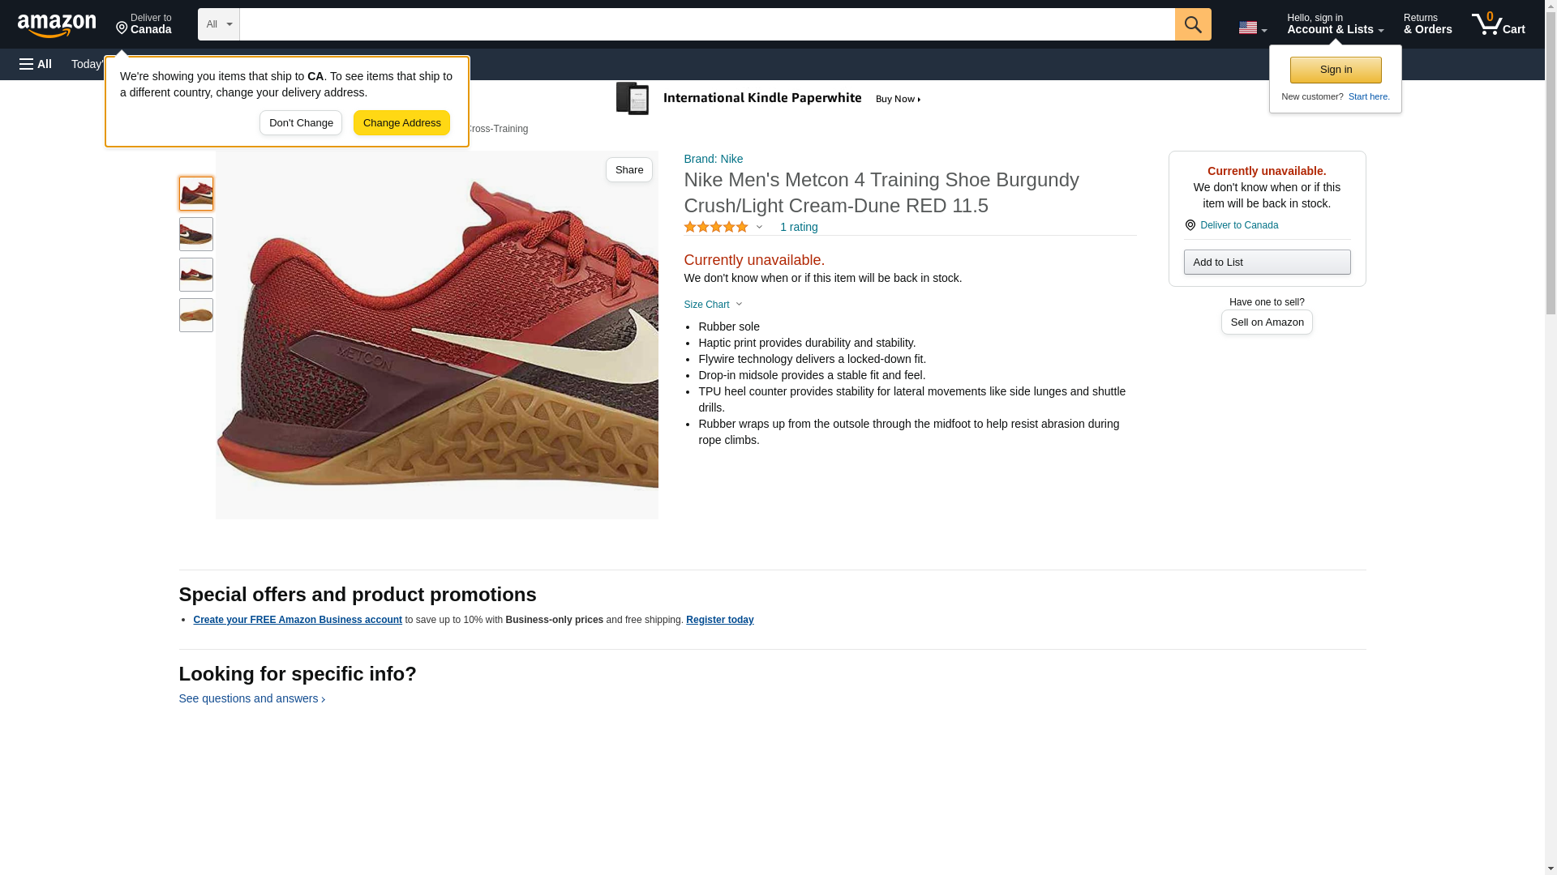Open the search category All dropdown
The height and width of the screenshot is (875, 1557).
pyautogui.click(x=218, y=24)
